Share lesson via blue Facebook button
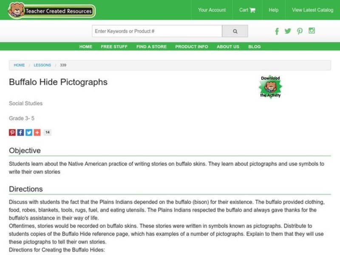340x255 pixels. pyautogui.click(x=20, y=132)
